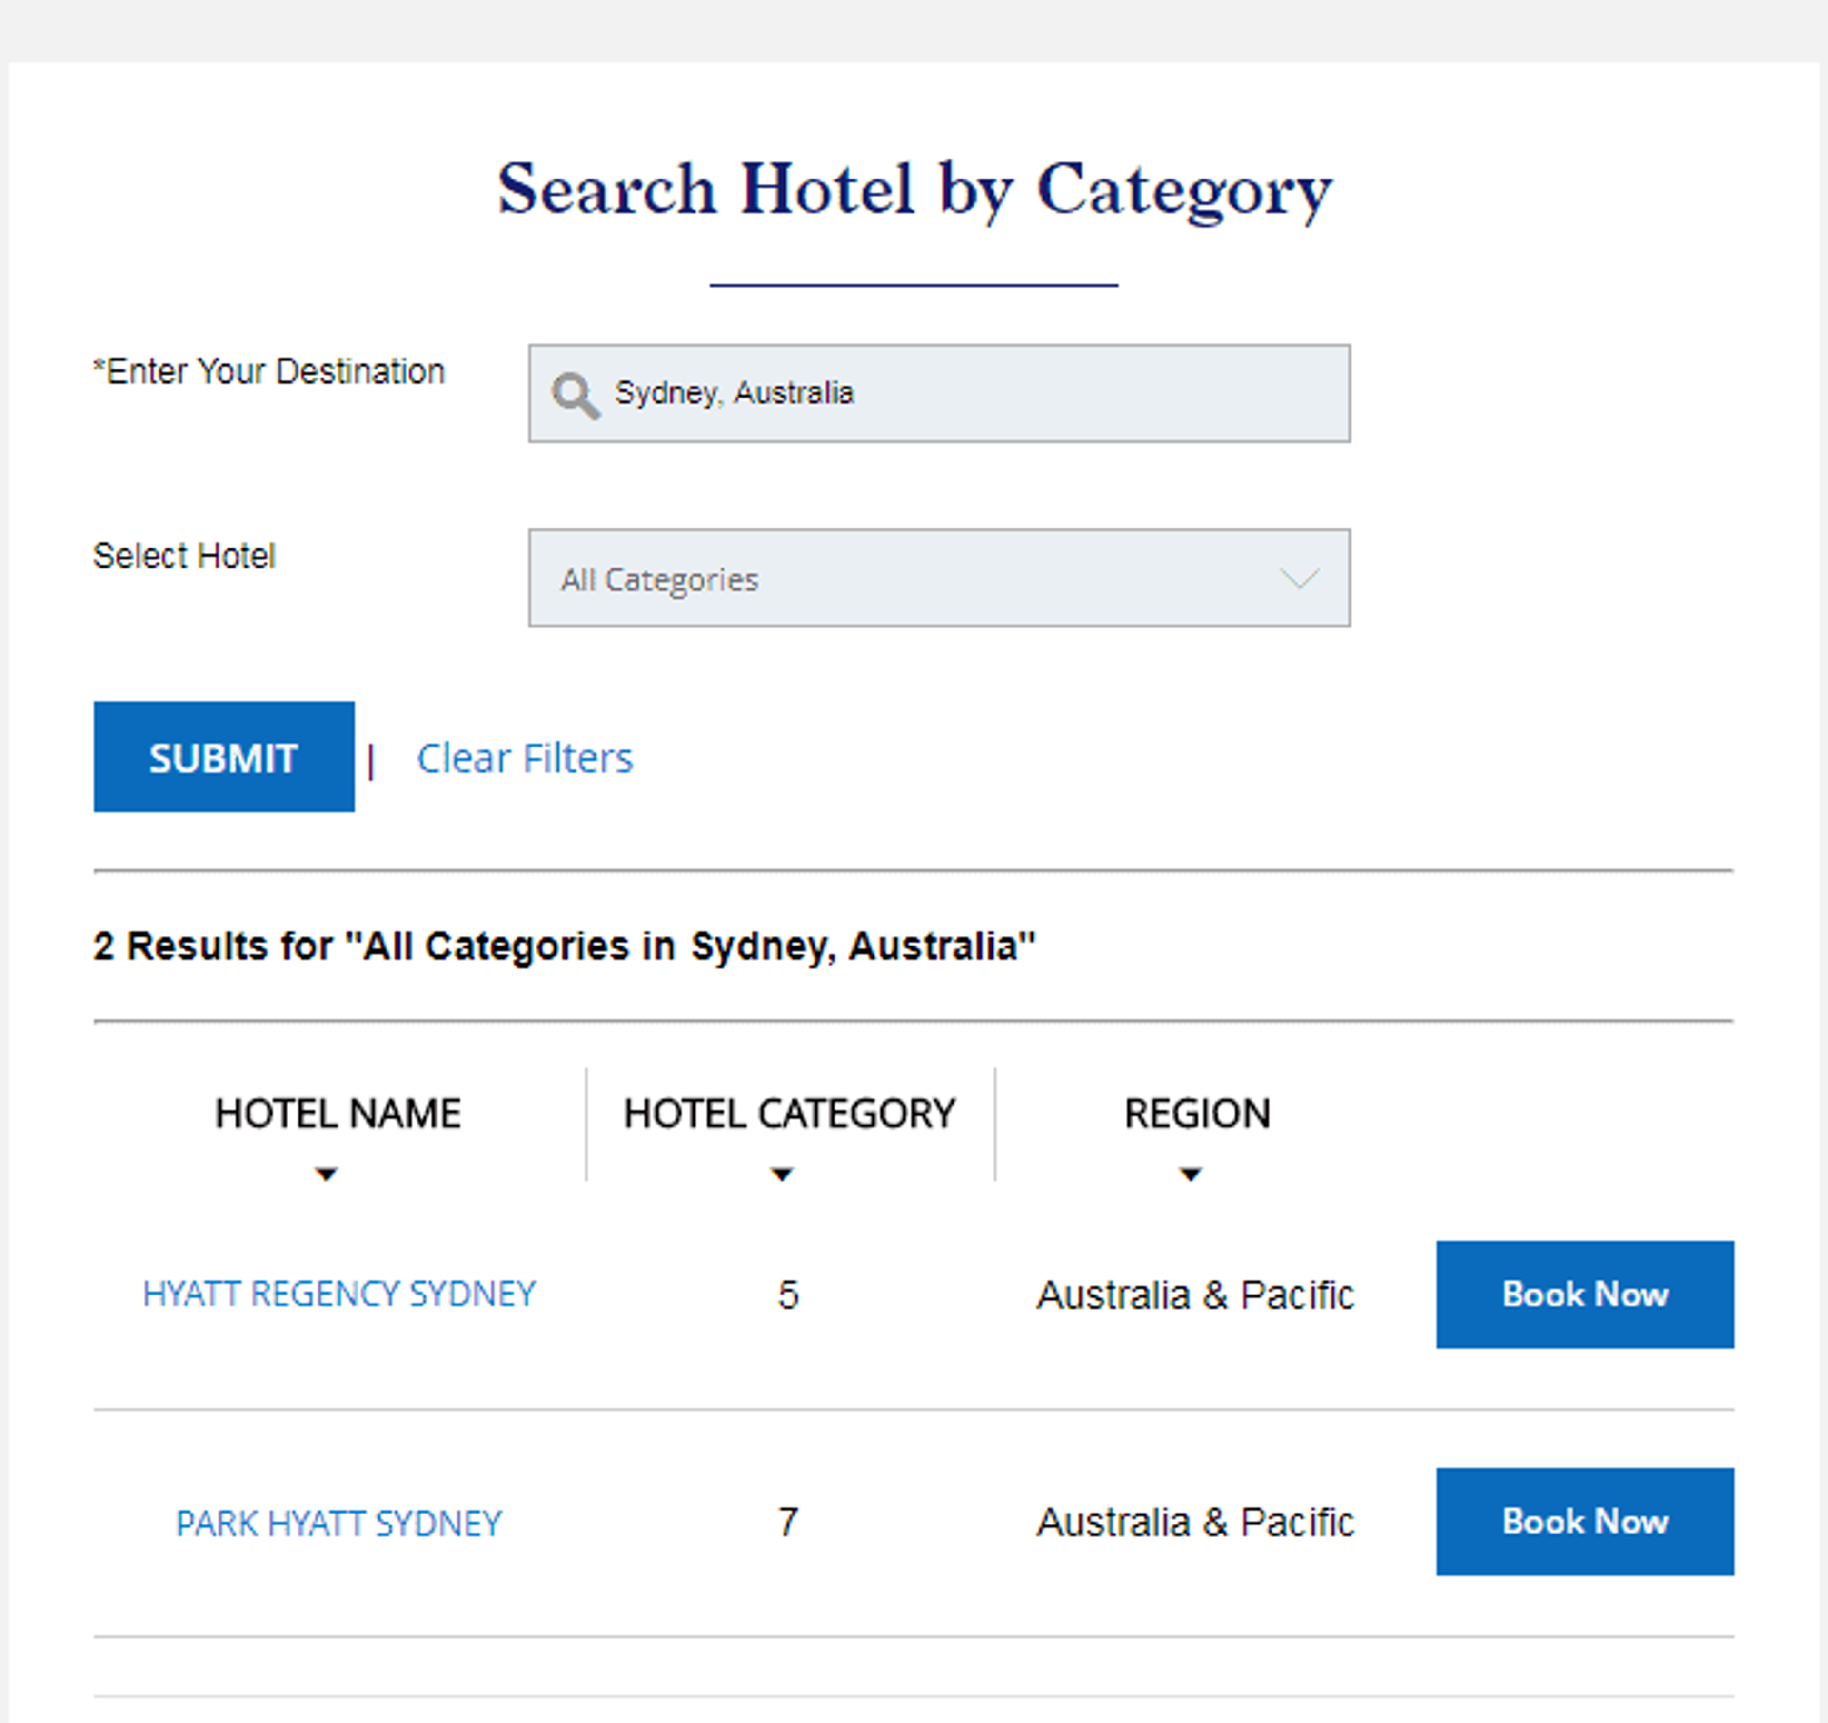Click category value 5 for Hyatt Regency
The height and width of the screenshot is (1723, 1828).
pyautogui.click(x=788, y=1295)
